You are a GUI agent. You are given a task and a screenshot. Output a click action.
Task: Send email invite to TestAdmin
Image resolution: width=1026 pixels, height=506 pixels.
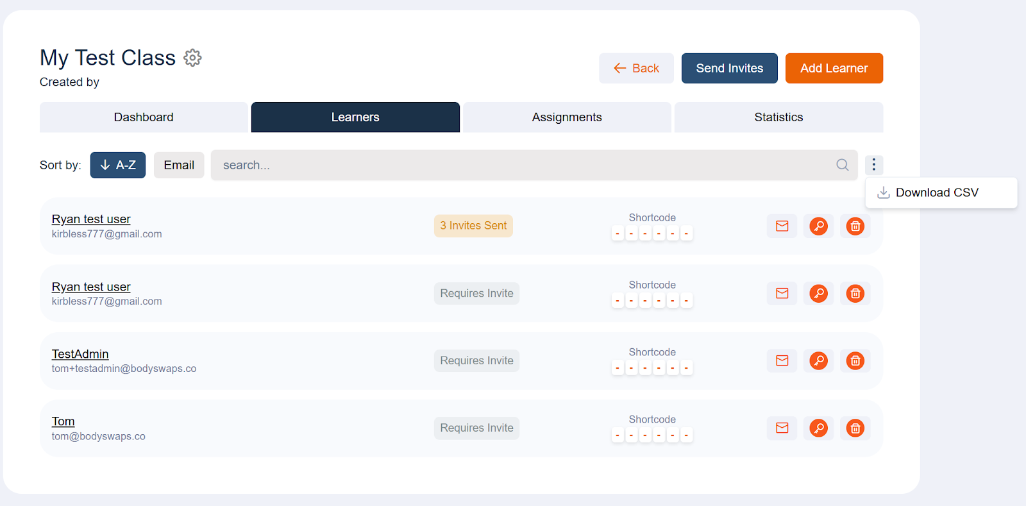coord(782,360)
